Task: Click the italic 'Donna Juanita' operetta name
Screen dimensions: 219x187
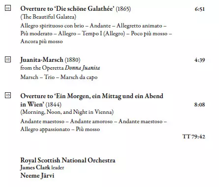Action: (82, 68)
